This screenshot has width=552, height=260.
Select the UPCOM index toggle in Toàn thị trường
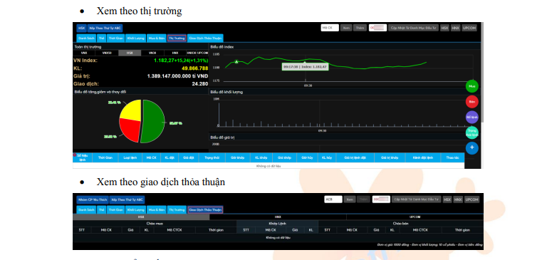pos(203,53)
